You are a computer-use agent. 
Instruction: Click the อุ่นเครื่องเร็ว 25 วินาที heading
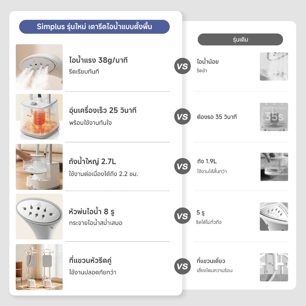tap(102, 111)
